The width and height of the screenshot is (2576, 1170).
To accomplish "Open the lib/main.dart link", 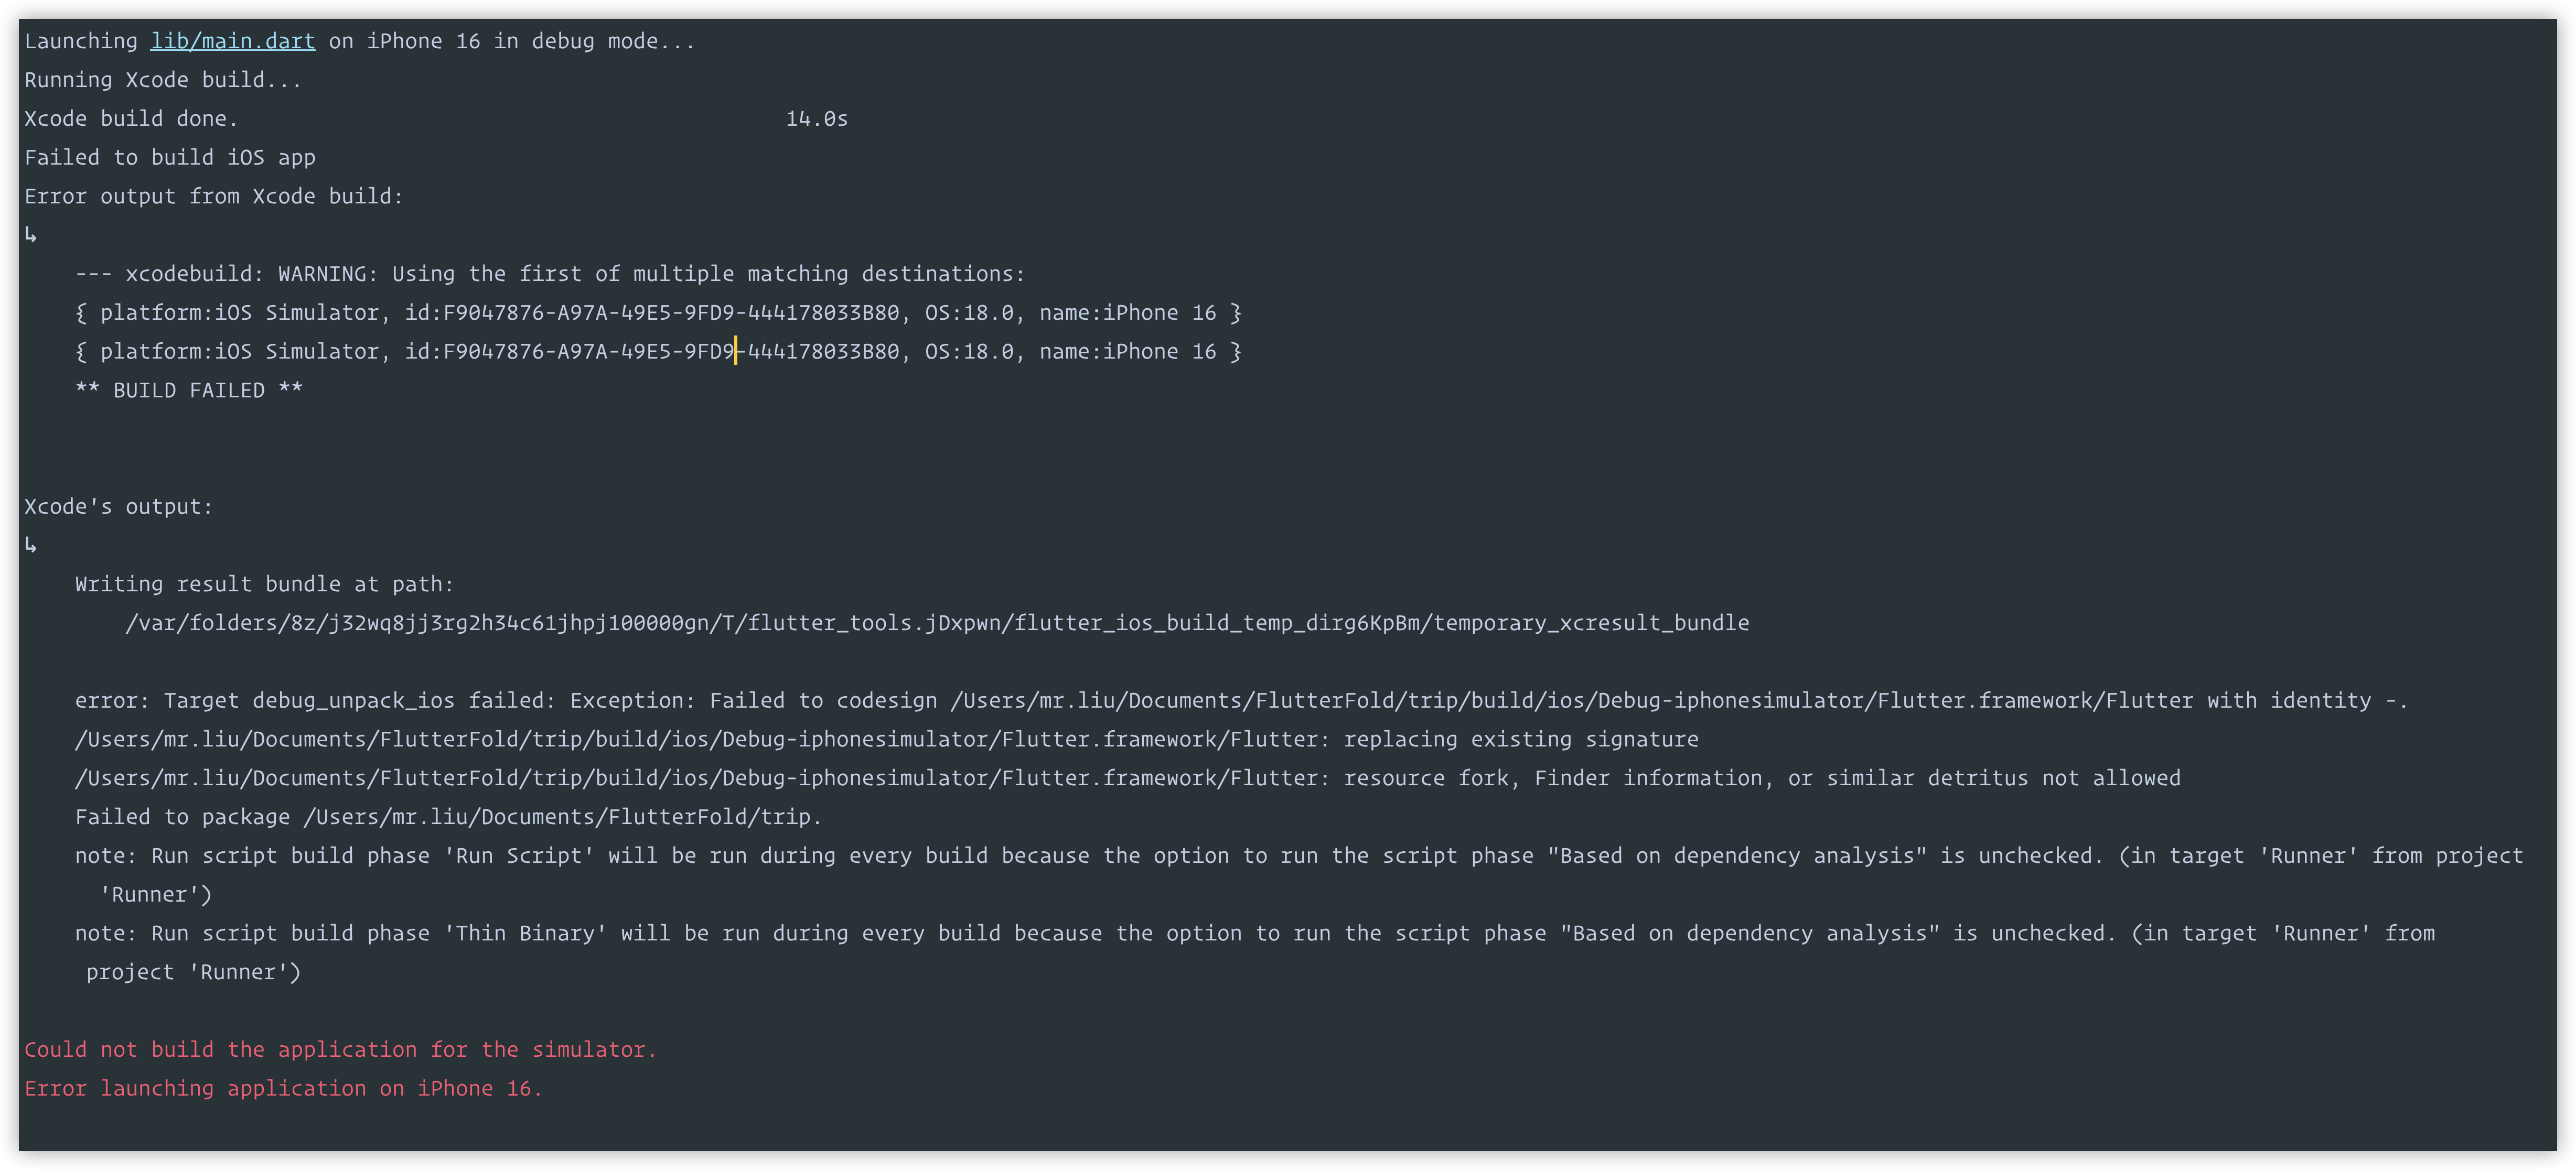I will pyautogui.click(x=232, y=41).
